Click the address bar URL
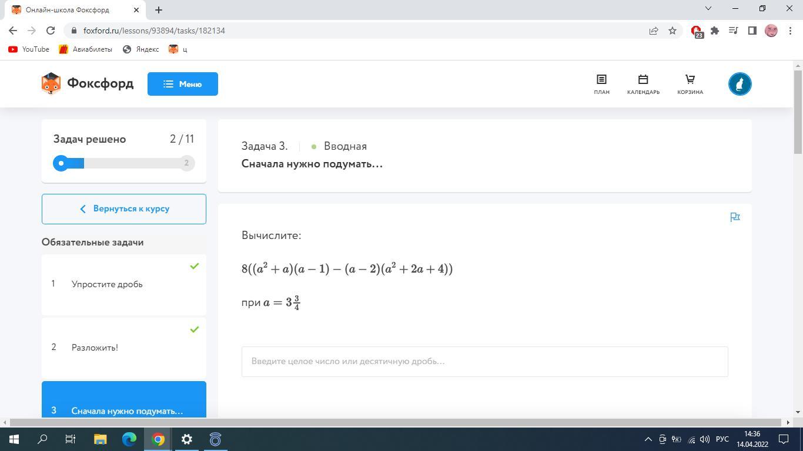Image resolution: width=803 pixels, height=451 pixels. 154,31
